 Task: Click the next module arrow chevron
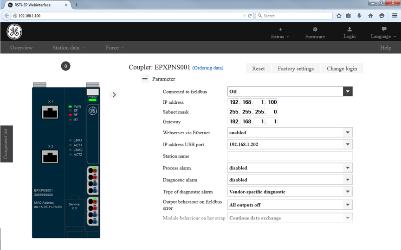point(115,94)
